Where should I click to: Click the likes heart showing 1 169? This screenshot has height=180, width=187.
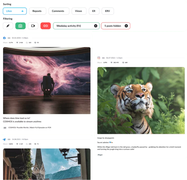click(17, 144)
